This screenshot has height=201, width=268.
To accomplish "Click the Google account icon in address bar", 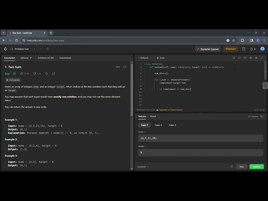I will pos(228,41).
